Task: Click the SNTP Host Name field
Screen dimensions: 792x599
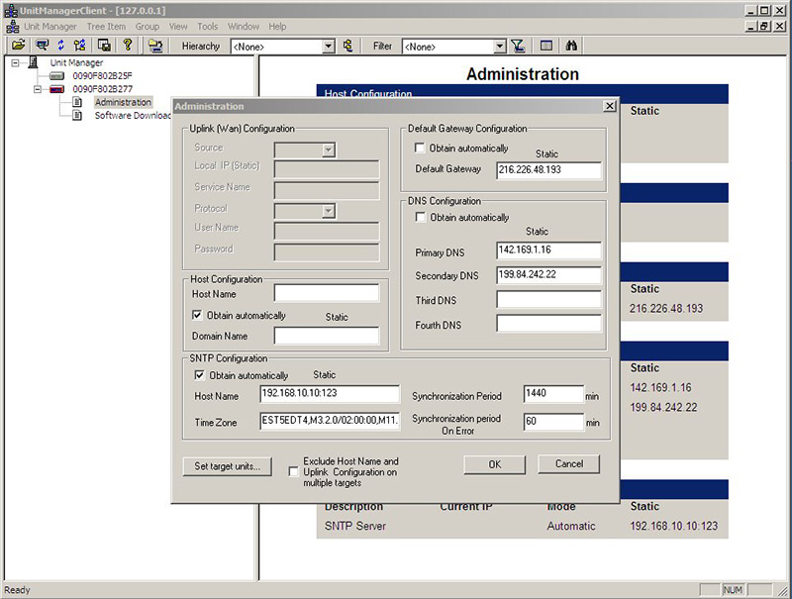Action: pyautogui.click(x=330, y=394)
